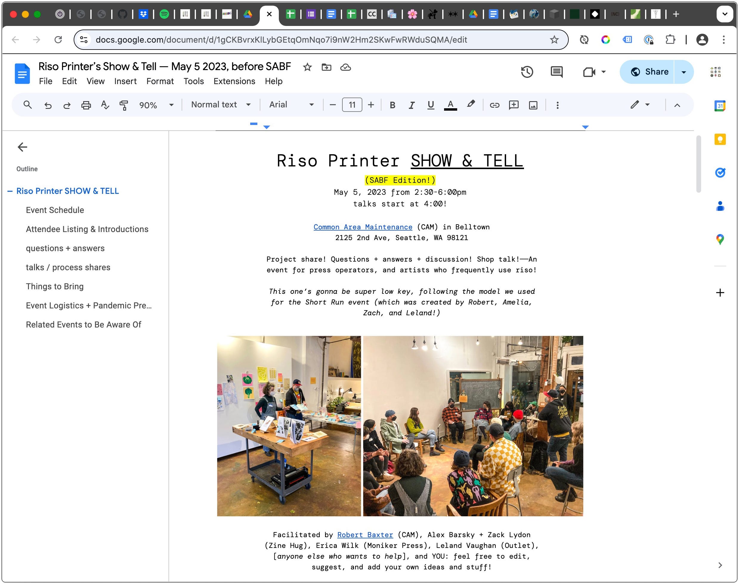Click the insert image icon
The height and width of the screenshot is (584, 739).
pyautogui.click(x=533, y=105)
